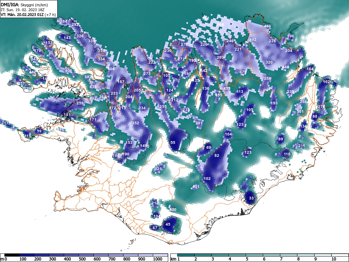Click the map value 284 in the northwest
The width and height of the screenshot is (349, 262).
[64, 21]
